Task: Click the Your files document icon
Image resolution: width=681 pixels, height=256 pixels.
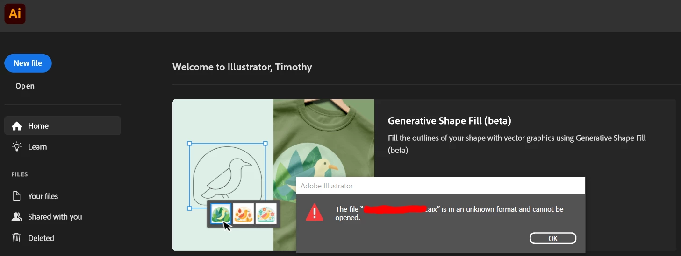Action: (x=17, y=196)
